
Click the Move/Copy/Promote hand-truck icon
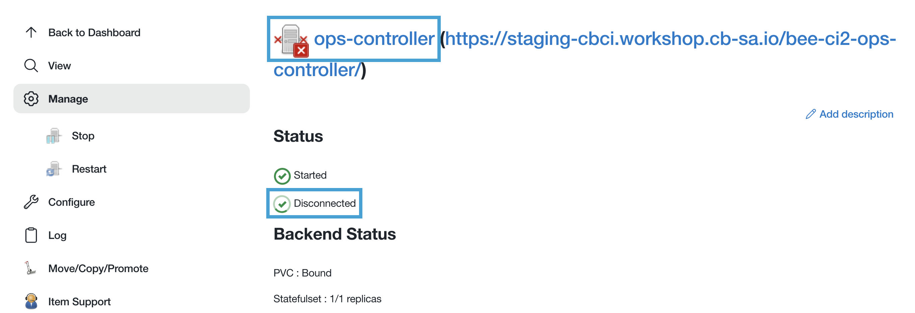point(30,268)
